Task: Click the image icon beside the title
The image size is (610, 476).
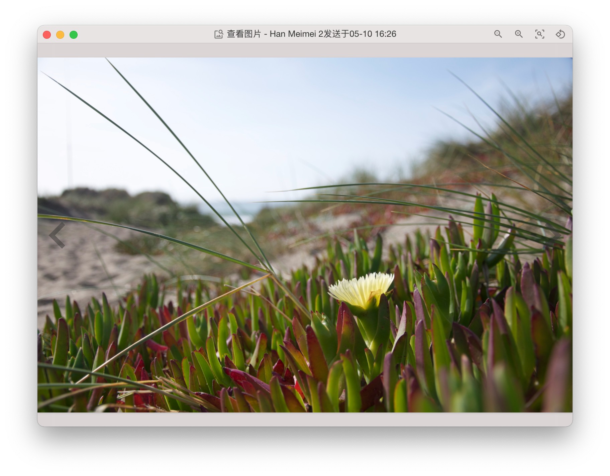Action: (x=218, y=34)
